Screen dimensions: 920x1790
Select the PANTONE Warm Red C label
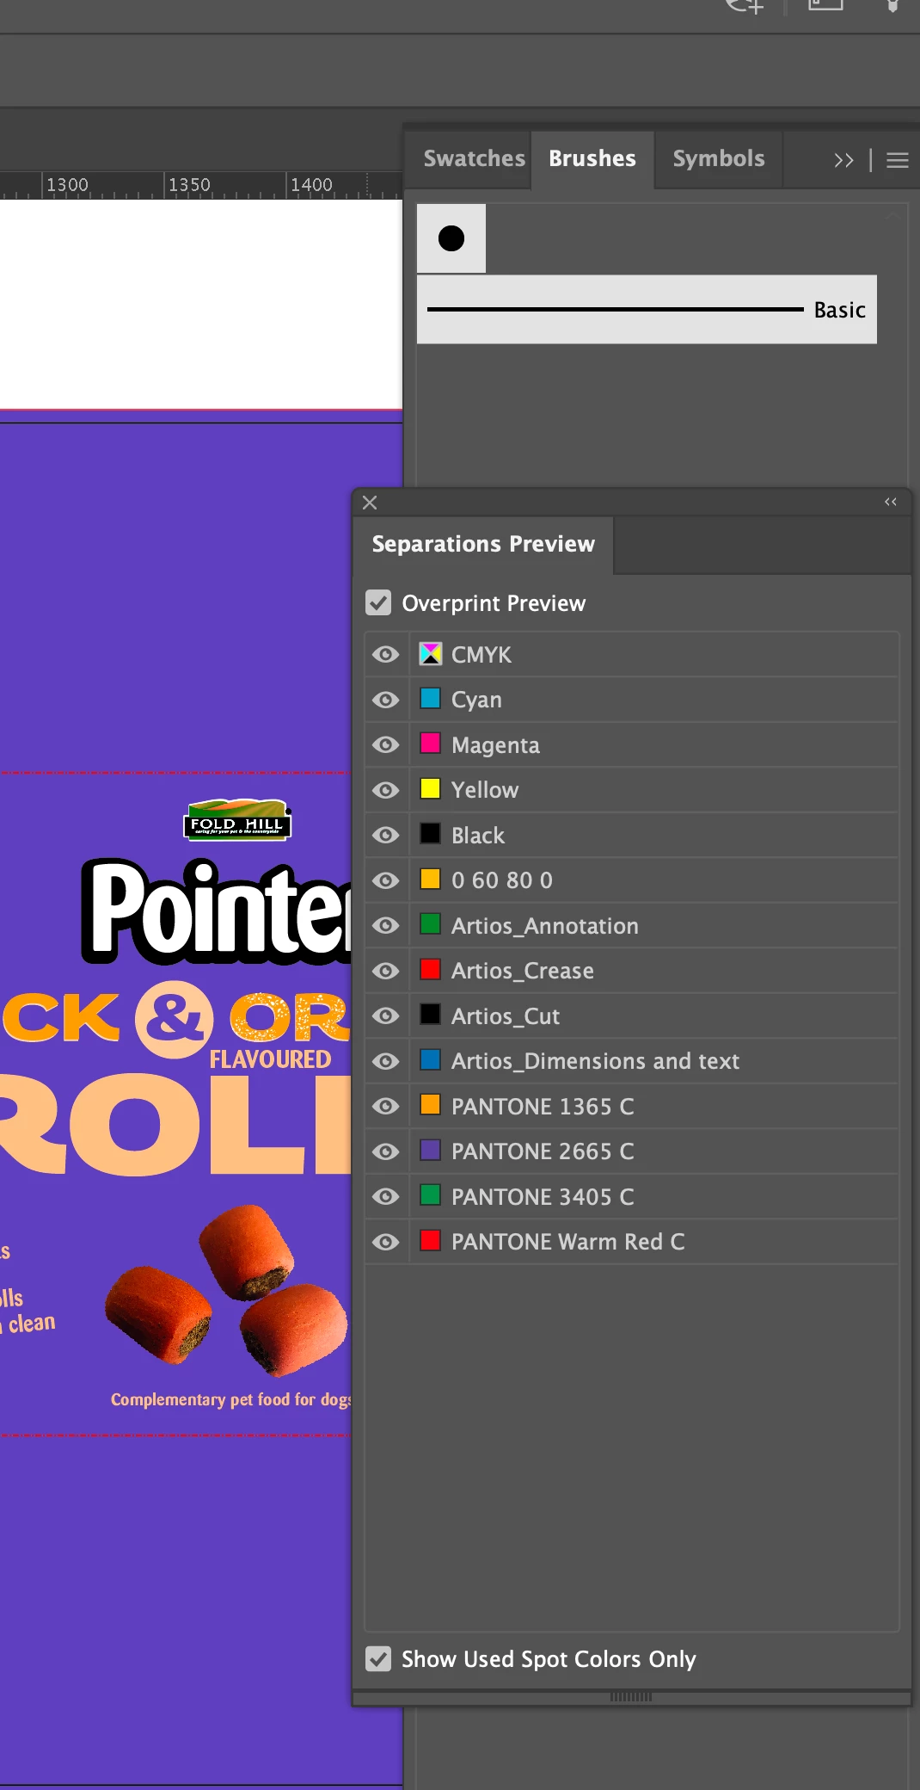pos(568,1242)
